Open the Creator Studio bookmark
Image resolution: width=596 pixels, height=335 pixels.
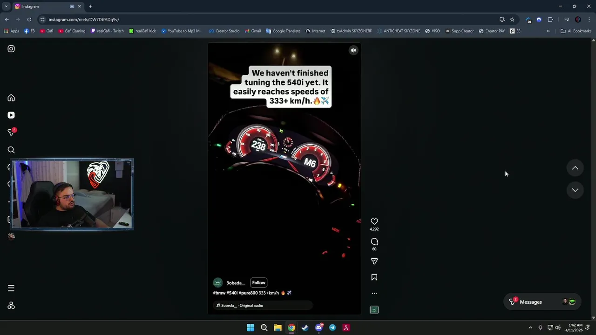[224, 31]
